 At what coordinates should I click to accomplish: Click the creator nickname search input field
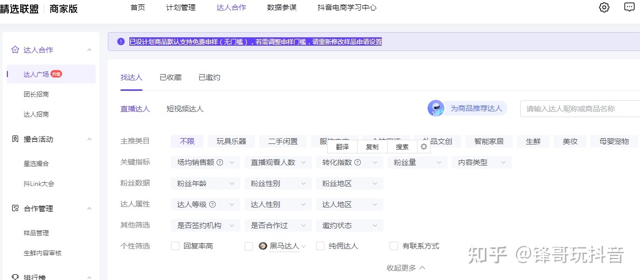(578, 109)
